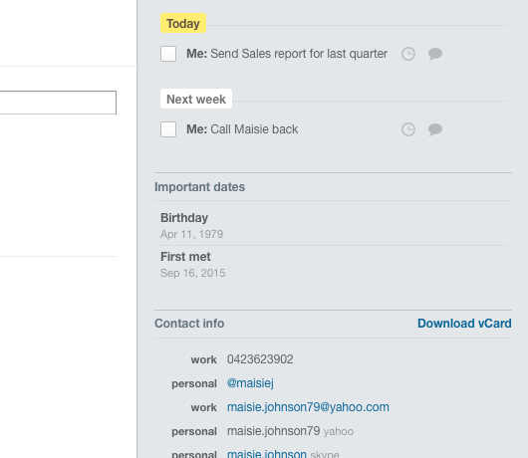Click the Next week section label
The height and width of the screenshot is (458, 528).
pyautogui.click(x=196, y=99)
